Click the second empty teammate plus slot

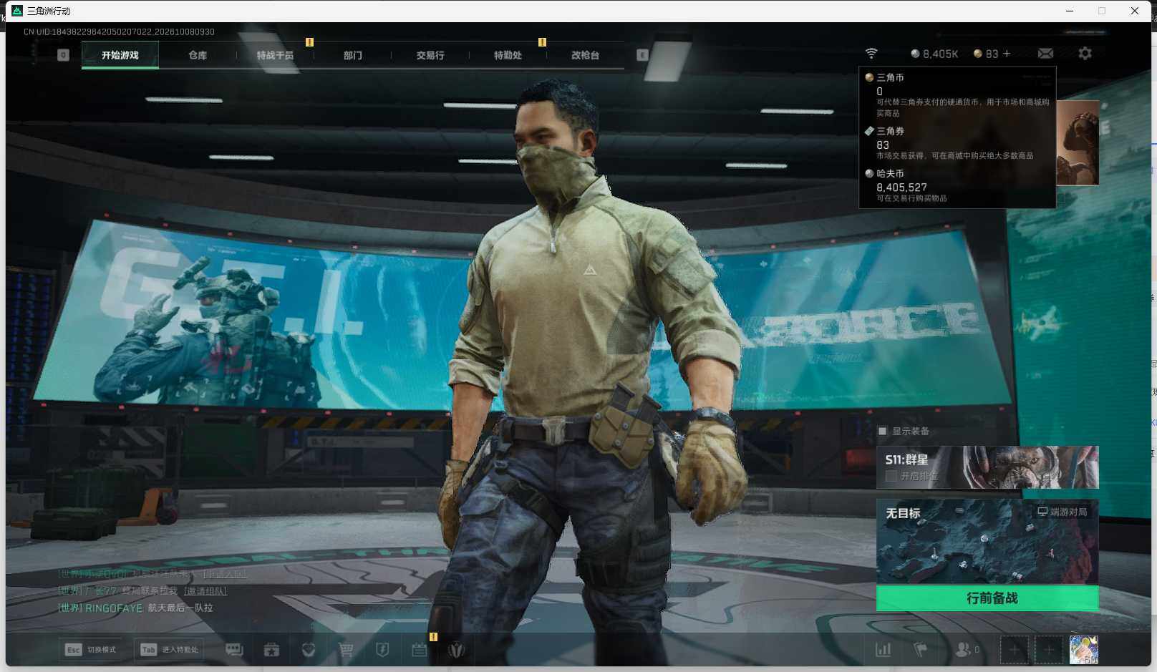point(1049,650)
